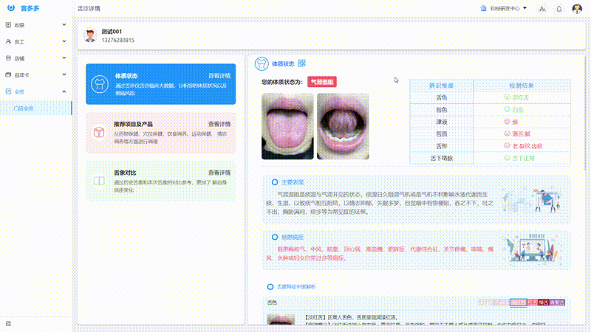Image resolution: width=591 pixels, height=332 pixels.
Task: Open the 收银 sidebar menu icon
Action: pos(8,25)
